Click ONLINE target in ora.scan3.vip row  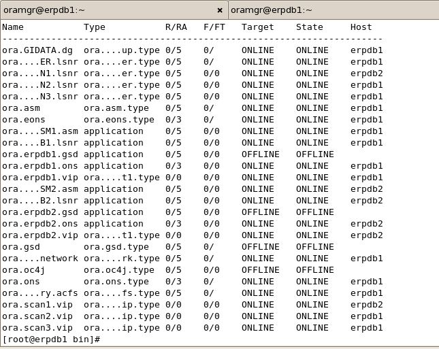coord(257,328)
